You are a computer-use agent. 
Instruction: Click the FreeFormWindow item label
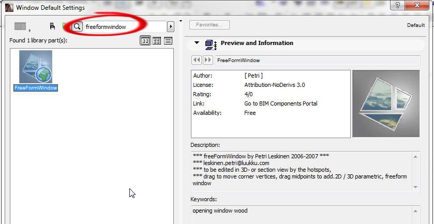(x=36, y=88)
